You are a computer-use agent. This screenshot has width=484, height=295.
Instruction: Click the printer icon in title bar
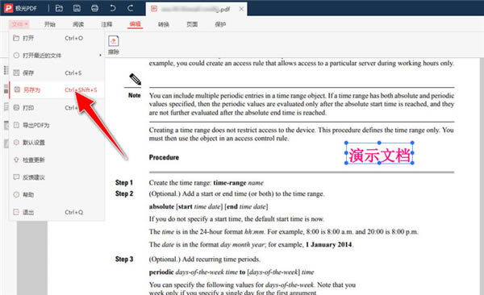pyautogui.click(x=94, y=8)
